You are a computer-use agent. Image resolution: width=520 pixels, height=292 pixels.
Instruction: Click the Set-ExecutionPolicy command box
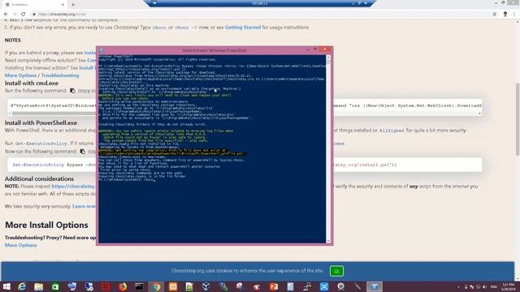click(245, 165)
